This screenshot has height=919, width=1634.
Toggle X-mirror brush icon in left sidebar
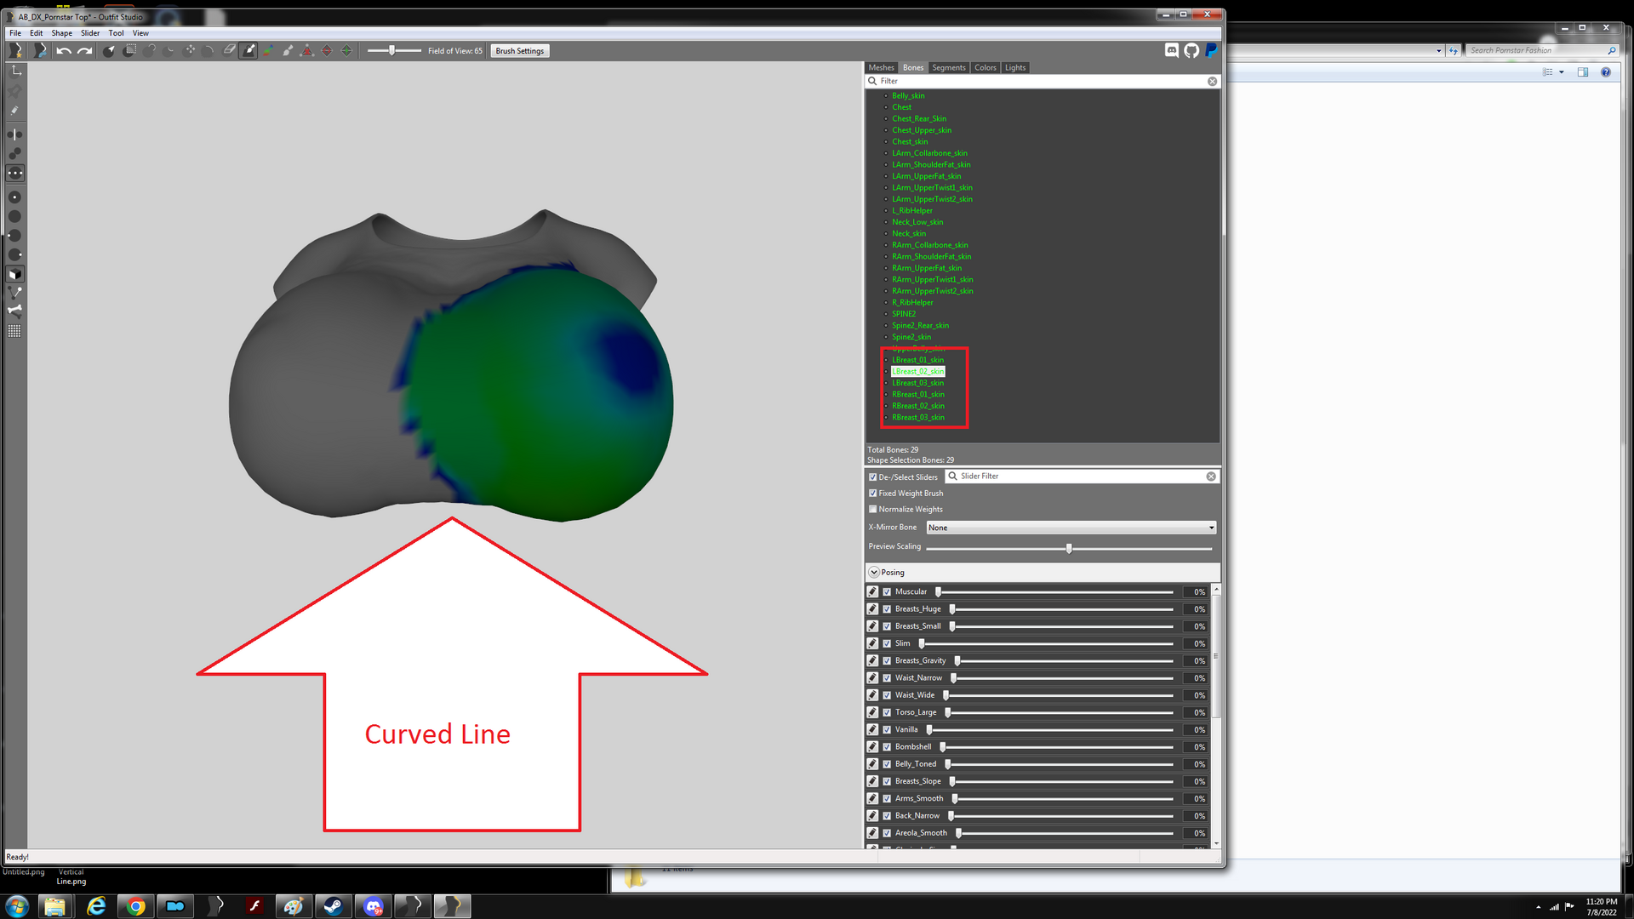tap(15, 134)
